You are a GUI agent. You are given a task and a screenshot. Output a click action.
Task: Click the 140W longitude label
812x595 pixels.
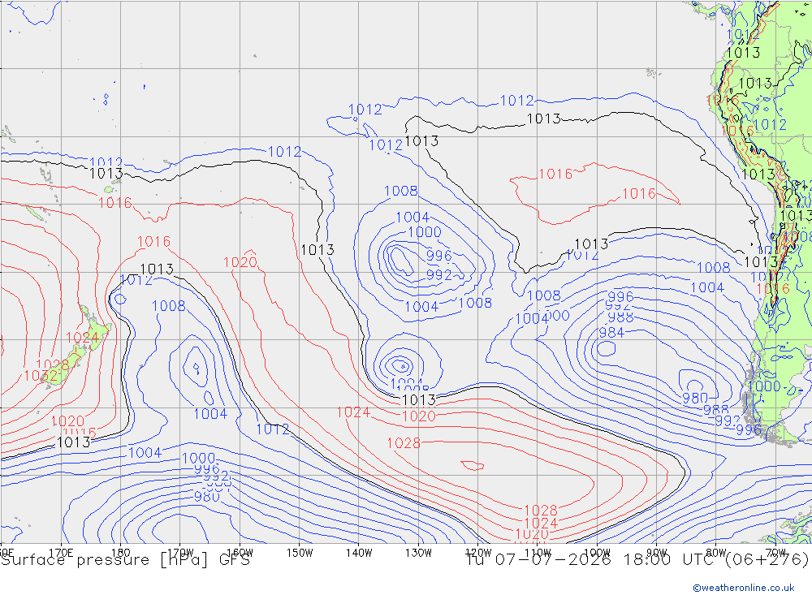pos(359,553)
